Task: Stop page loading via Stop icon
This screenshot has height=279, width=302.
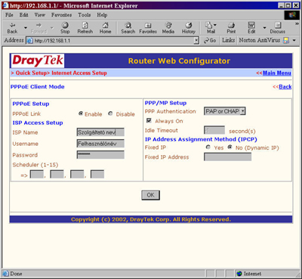Action: coord(65,25)
